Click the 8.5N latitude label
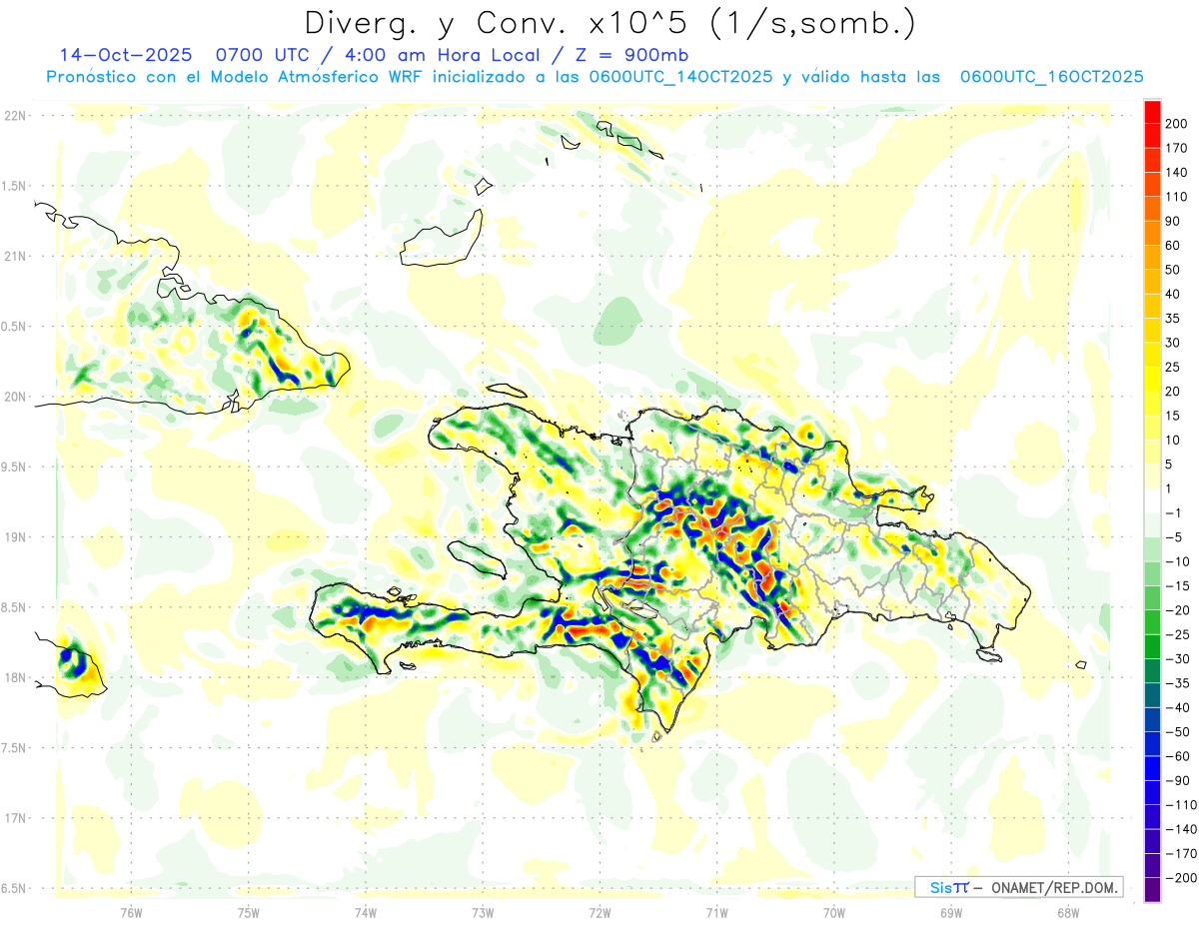Screen dimensions: 1199x926 [14, 607]
